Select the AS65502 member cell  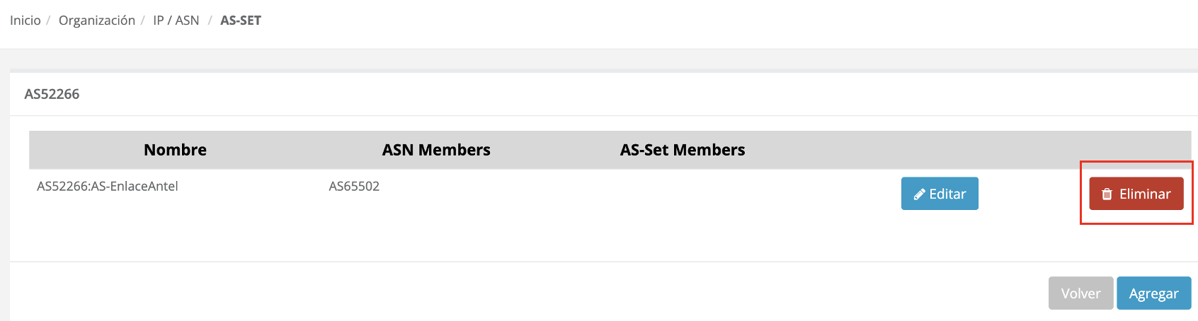pyautogui.click(x=354, y=187)
